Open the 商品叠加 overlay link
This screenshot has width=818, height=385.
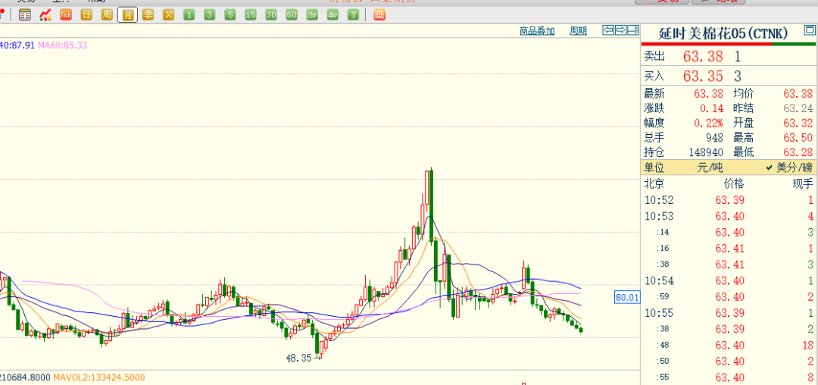pyautogui.click(x=537, y=31)
